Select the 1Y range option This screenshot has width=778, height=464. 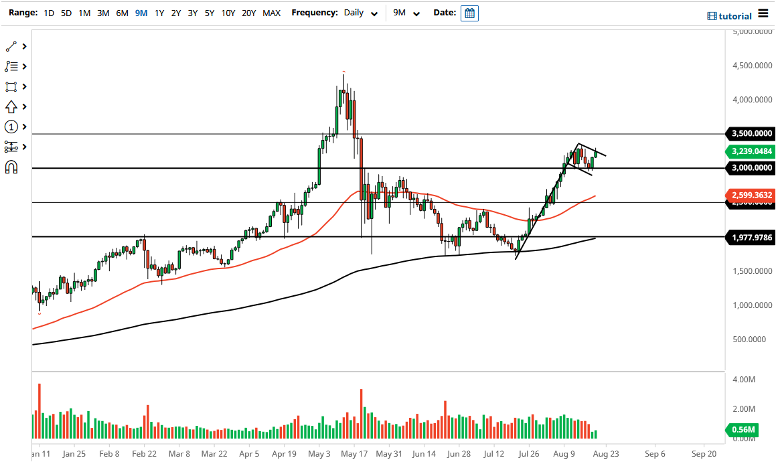click(159, 13)
